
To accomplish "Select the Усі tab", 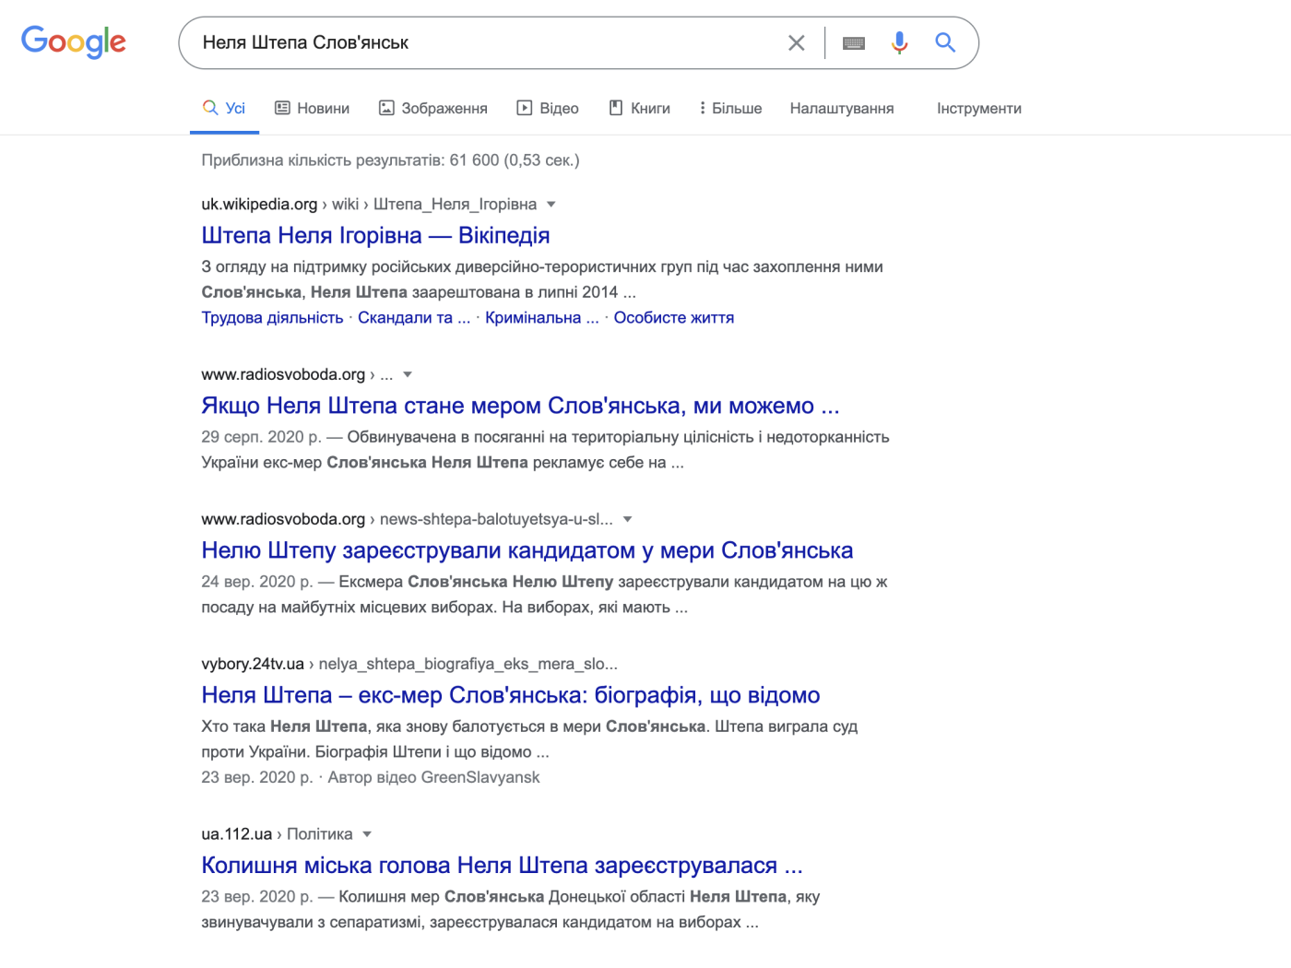I will [224, 108].
